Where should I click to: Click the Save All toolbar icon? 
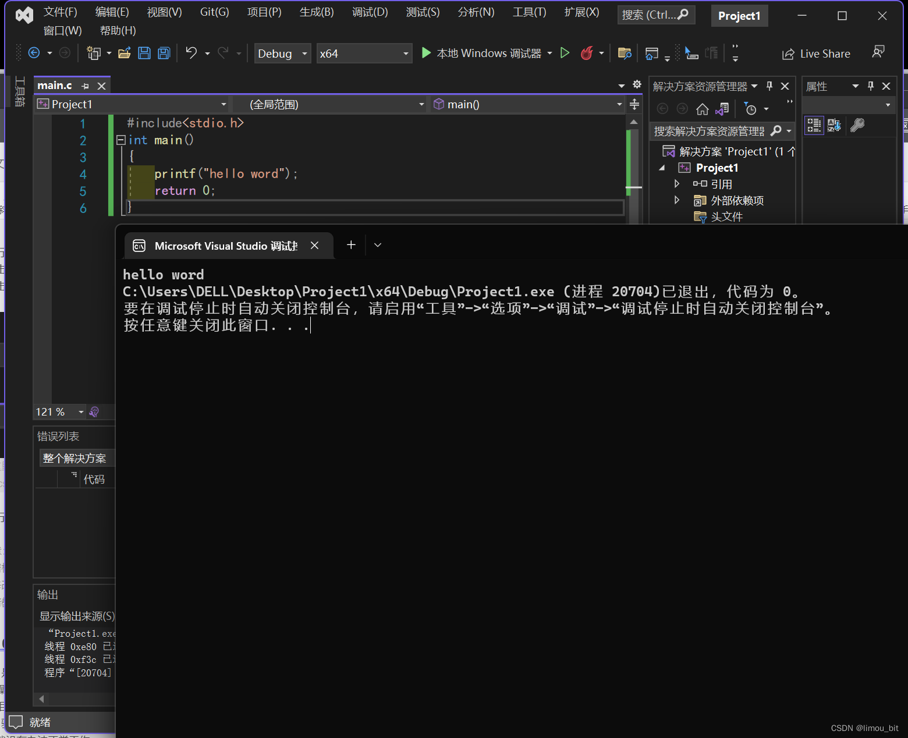click(164, 54)
